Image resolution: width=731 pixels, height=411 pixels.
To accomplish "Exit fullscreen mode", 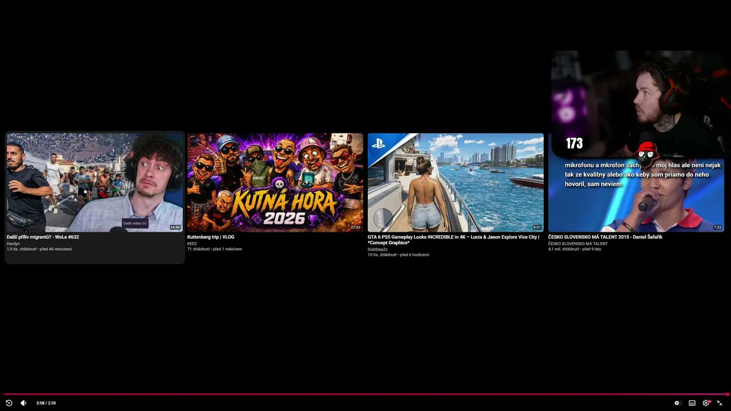I will [720, 403].
